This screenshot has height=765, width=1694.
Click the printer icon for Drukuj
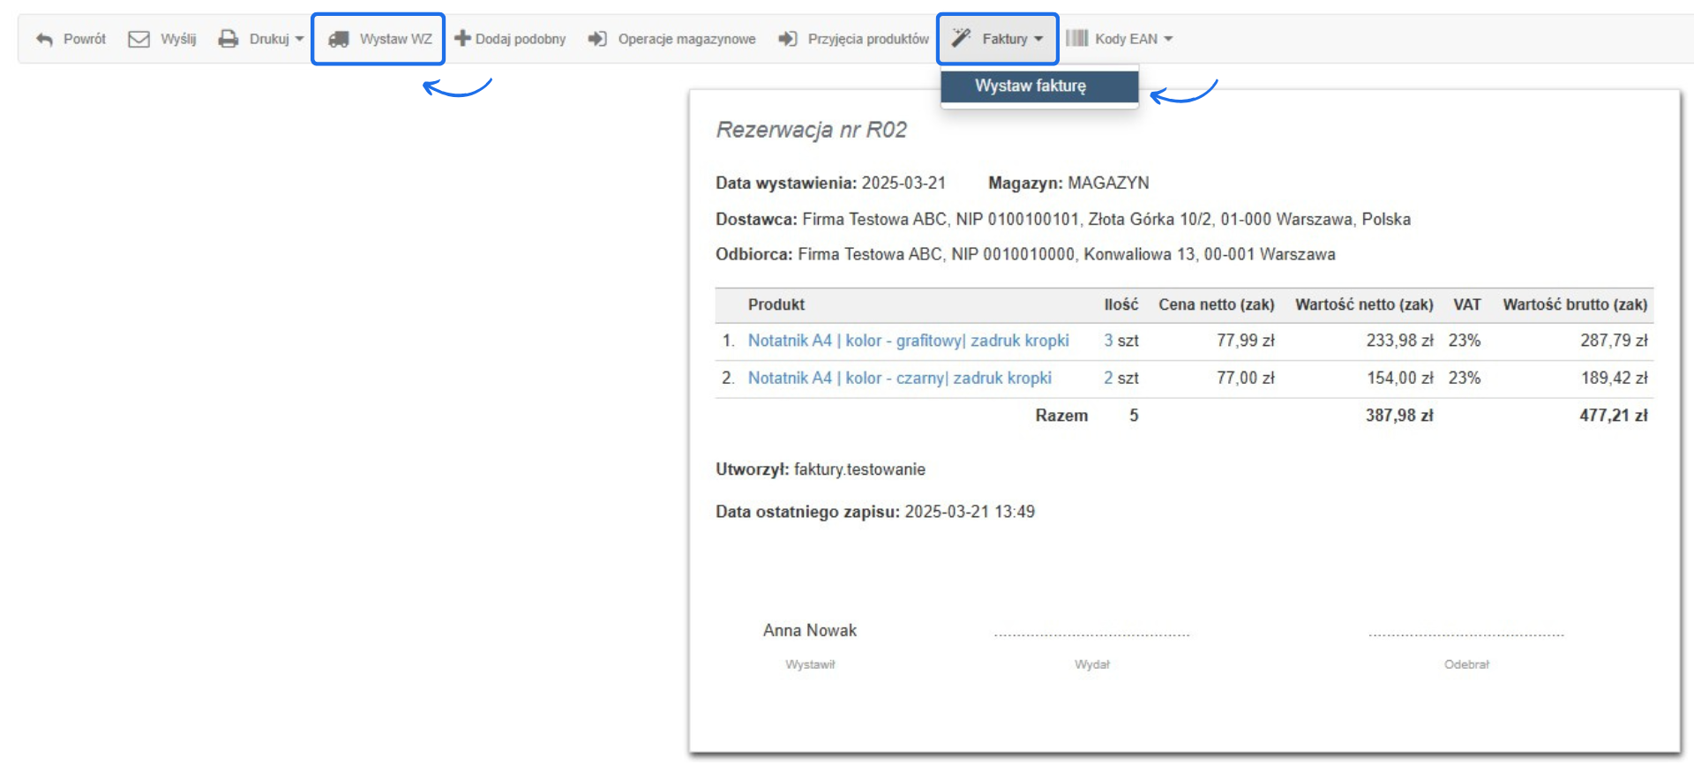[x=229, y=39]
